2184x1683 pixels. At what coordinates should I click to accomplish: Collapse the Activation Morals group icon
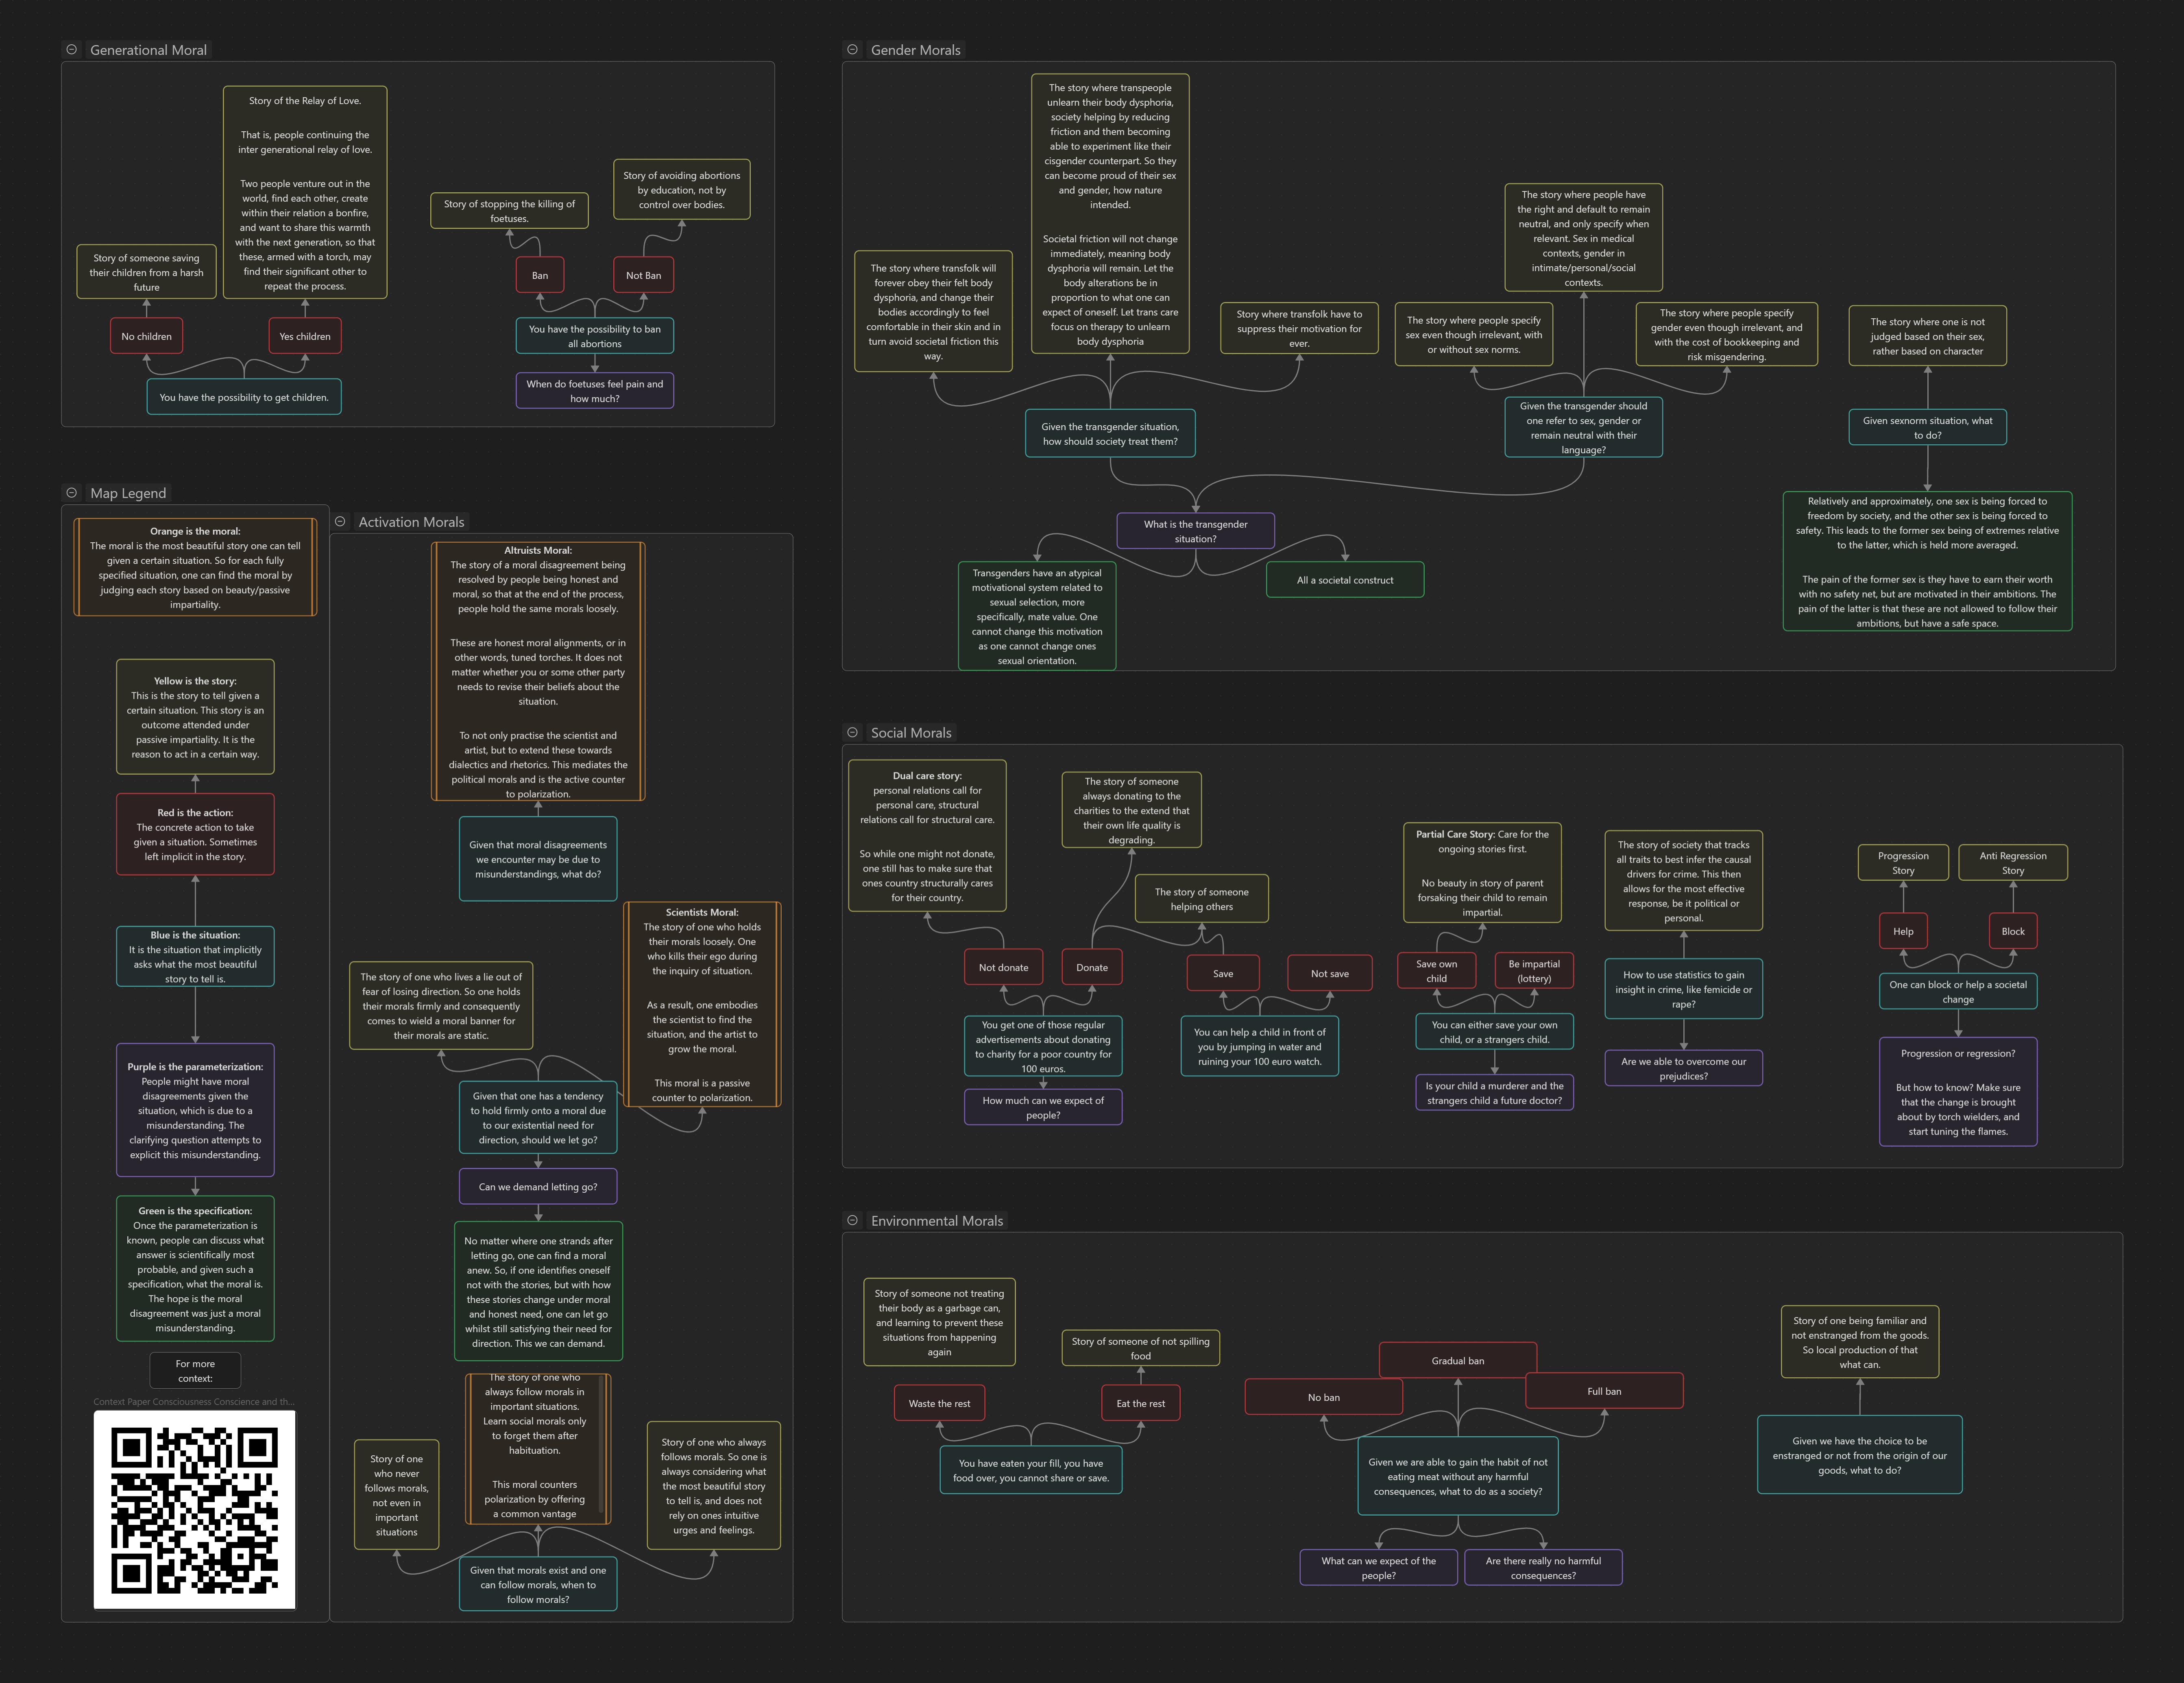click(x=340, y=522)
